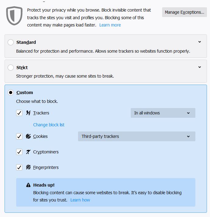Disable the Cookies checkbox
Viewport: 210px width, 217px height.
pyautogui.click(x=19, y=136)
